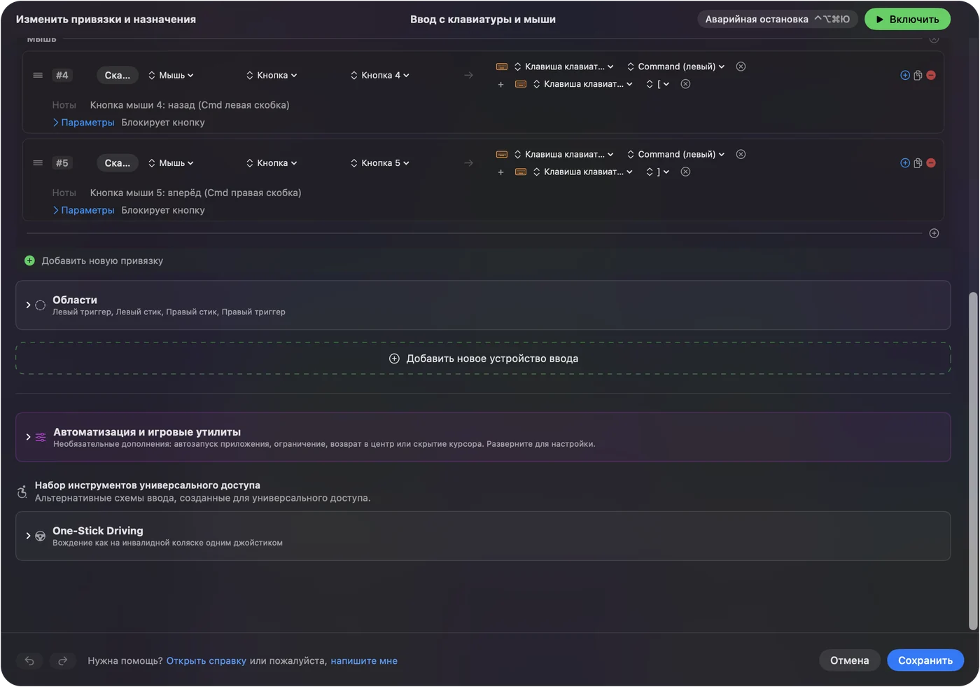The width and height of the screenshot is (980, 687).
Task: Remove the Command (левый) output in binding #5
Action: pyautogui.click(x=741, y=154)
